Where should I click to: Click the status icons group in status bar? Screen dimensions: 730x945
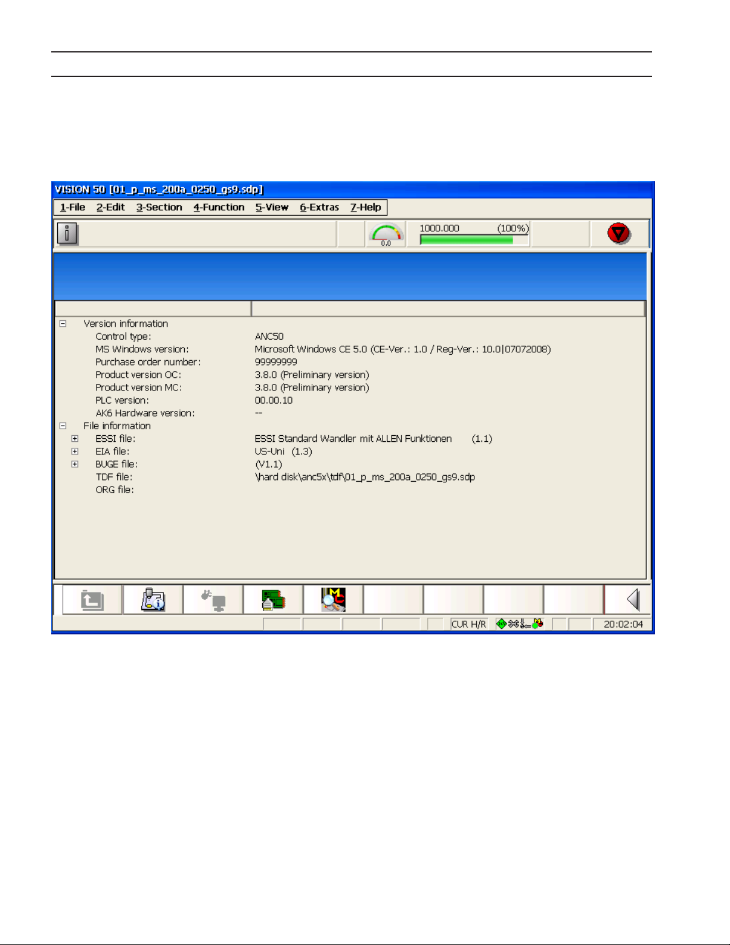pyautogui.click(x=520, y=624)
